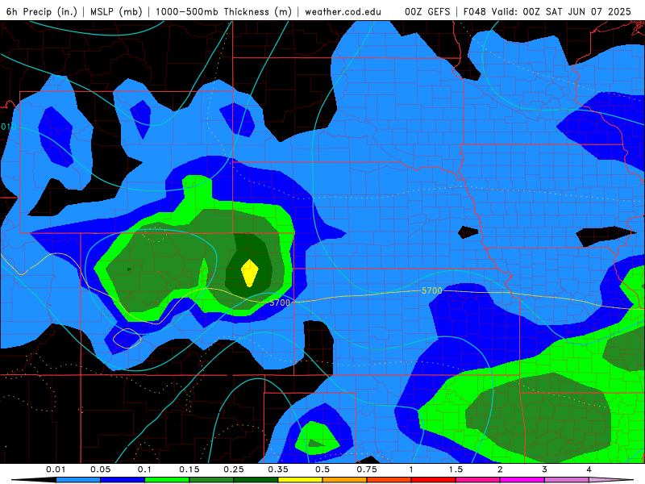
Task: Choose the red 1–1.5 legend swatch
Action: point(434,480)
